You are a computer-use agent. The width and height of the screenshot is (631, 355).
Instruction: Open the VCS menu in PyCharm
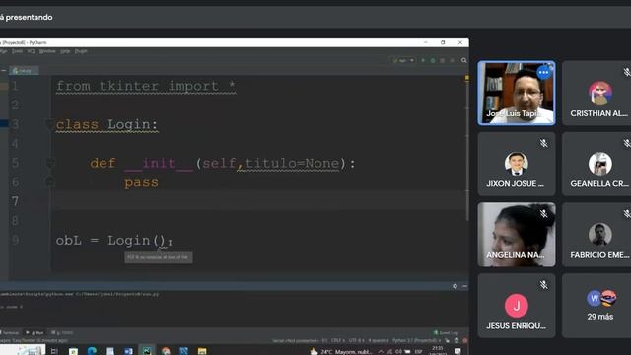pos(31,51)
